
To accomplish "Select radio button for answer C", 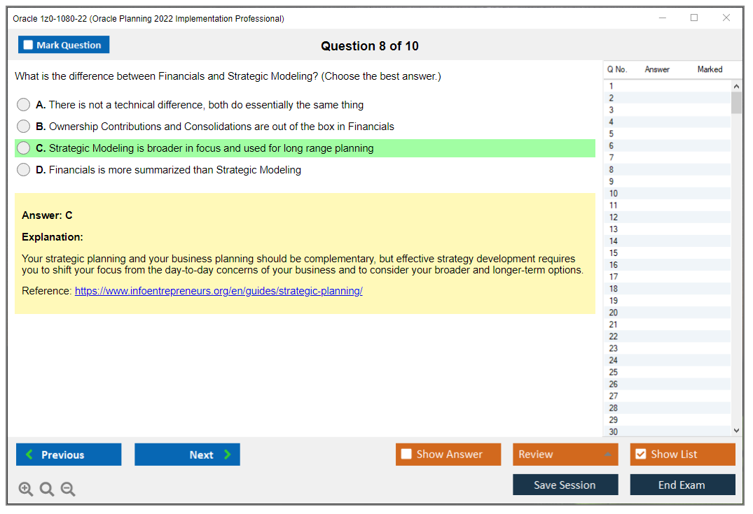I will tap(23, 148).
